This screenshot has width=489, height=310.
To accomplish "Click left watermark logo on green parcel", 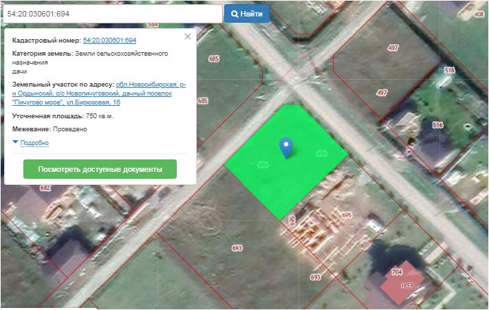I will coord(261,165).
